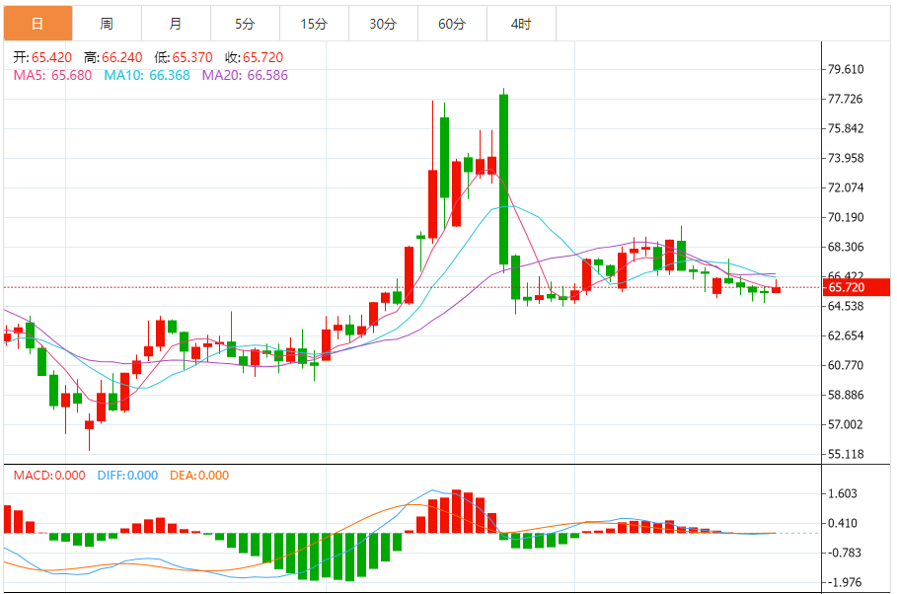The width and height of the screenshot is (897, 594).
Task: Click the 79.610 price axis label
Action: tap(848, 69)
